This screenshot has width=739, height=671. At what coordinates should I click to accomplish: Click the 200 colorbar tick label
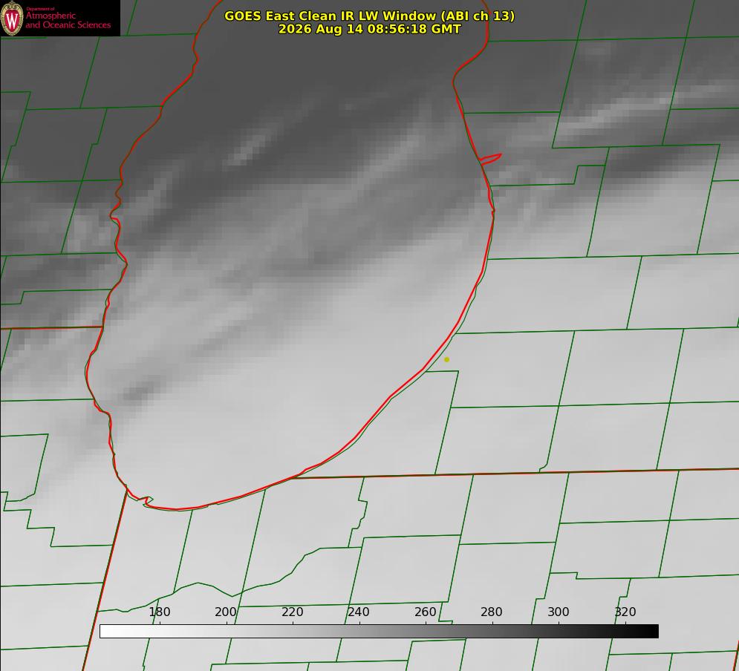225,612
